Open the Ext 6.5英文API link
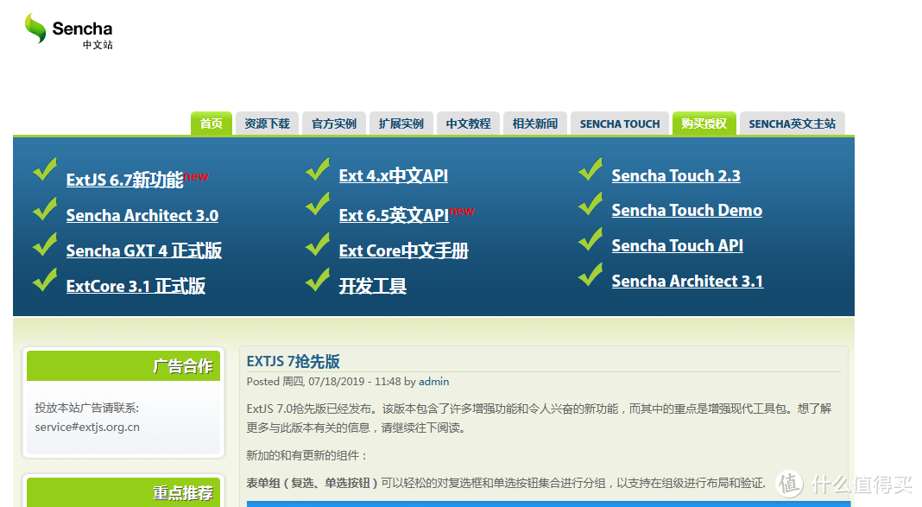922x507 pixels. [394, 215]
